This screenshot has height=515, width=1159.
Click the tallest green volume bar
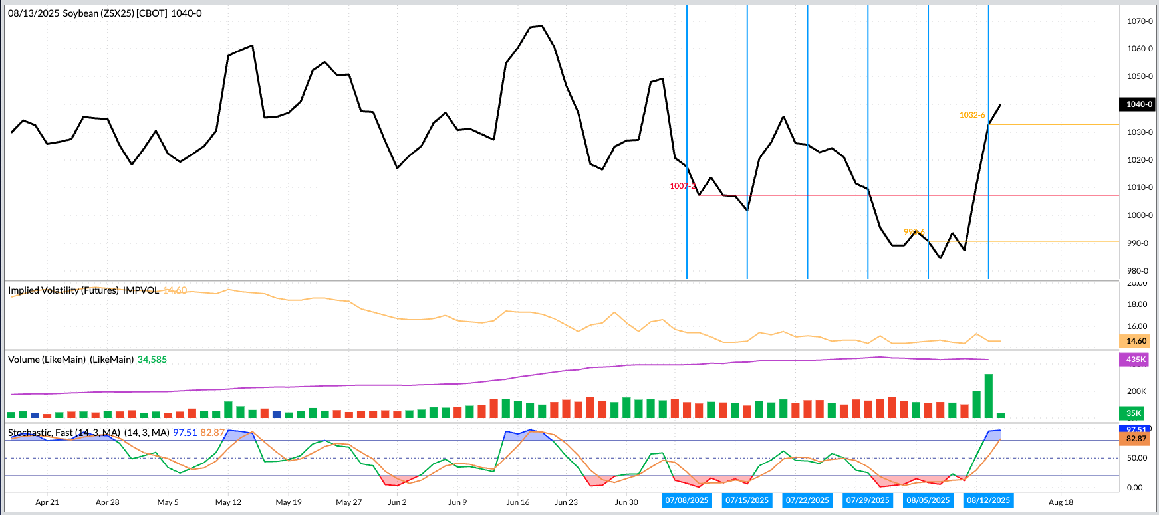(989, 395)
